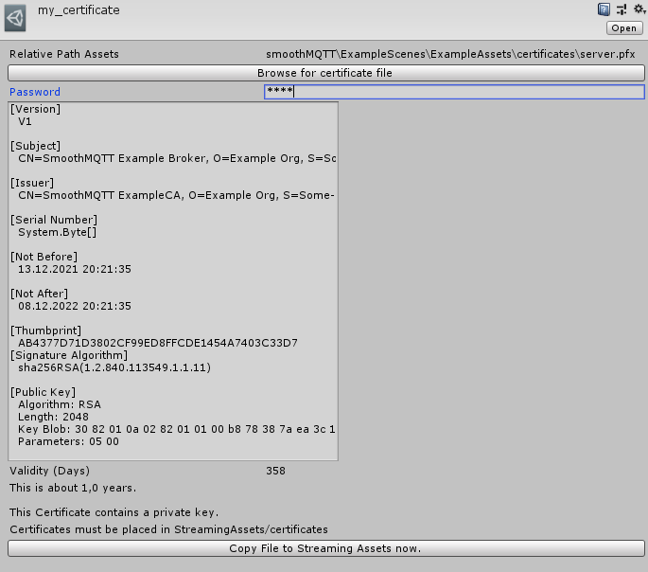648x572 pixels.
Task: Select the server.pfx relative path text
Action: (450, 54)
